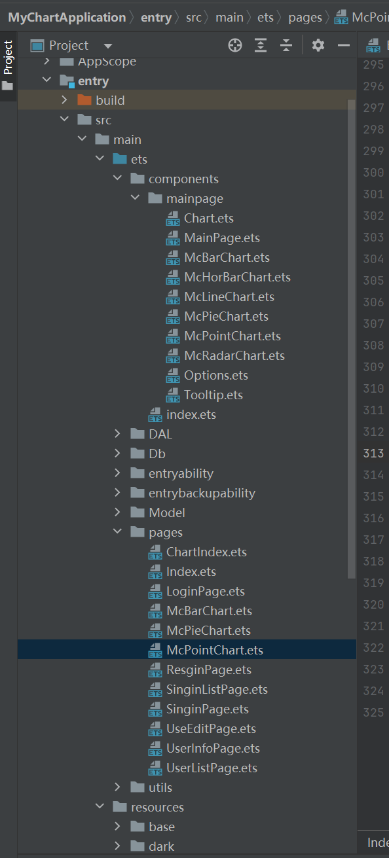
Task: Select Chart.ets file icon in mainpage
Action: click(173, 219)
